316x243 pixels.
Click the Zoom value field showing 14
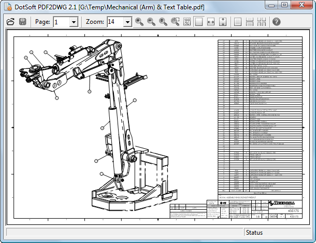[114, 22]
